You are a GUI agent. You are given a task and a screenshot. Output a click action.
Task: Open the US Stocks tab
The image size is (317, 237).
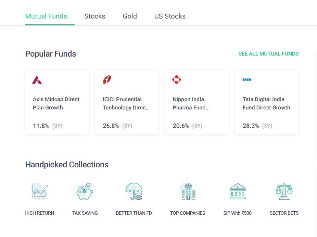click(x=170, y=16)
